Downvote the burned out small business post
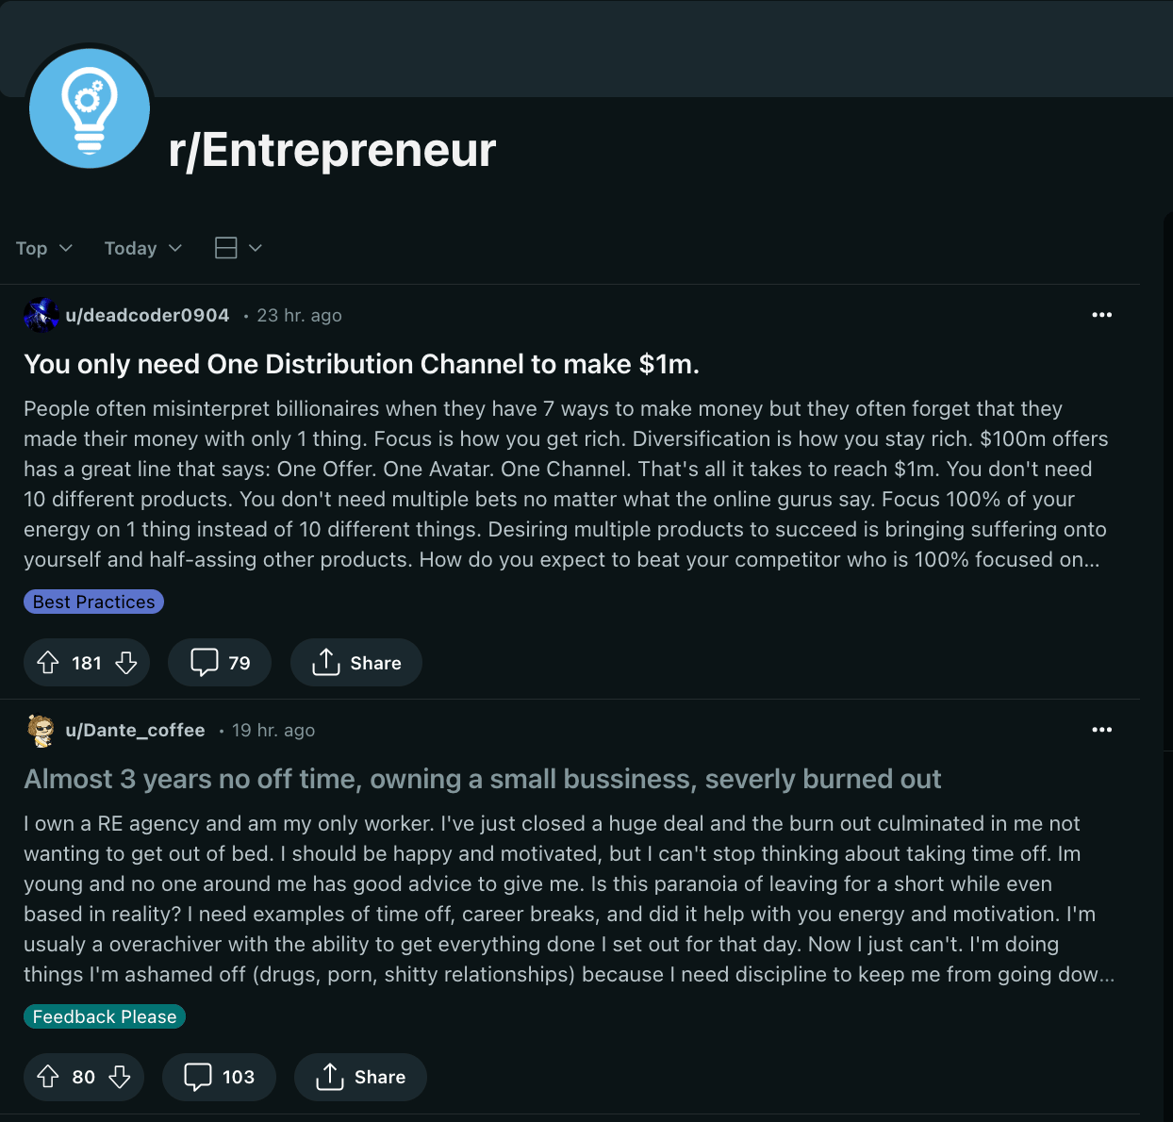The width and height of the screenshot is (1173, 1122). pyautogui.click(x=120, y=1077)
